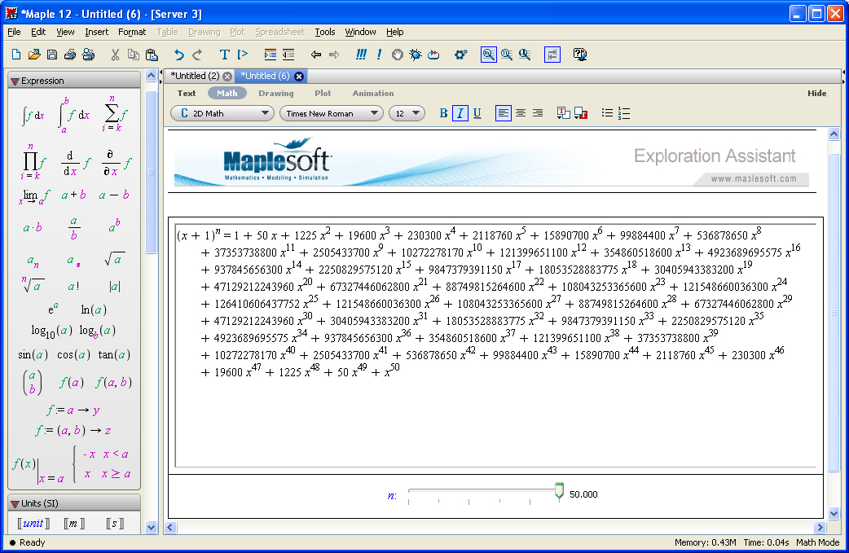This screenshot has height=553, width=849.
Task: Click the Cut scissors icon
Action: (115, 55)
